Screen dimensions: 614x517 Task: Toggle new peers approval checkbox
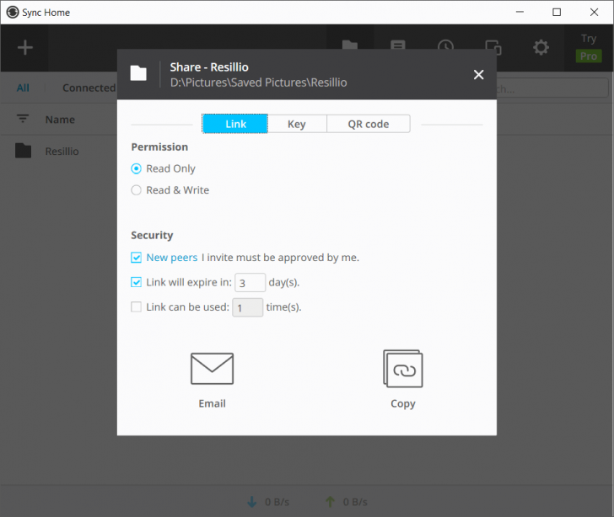(136, 258)
